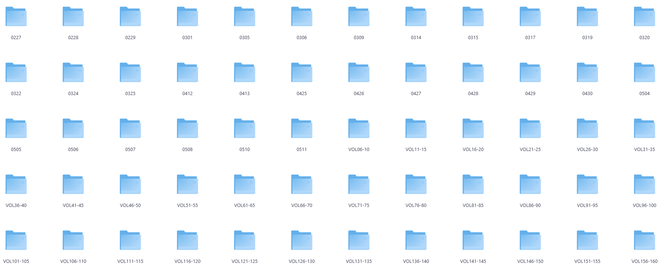Click the VOL131-135 folder name label
This screenshot has width=668, height=268.
tap(359, 261)
